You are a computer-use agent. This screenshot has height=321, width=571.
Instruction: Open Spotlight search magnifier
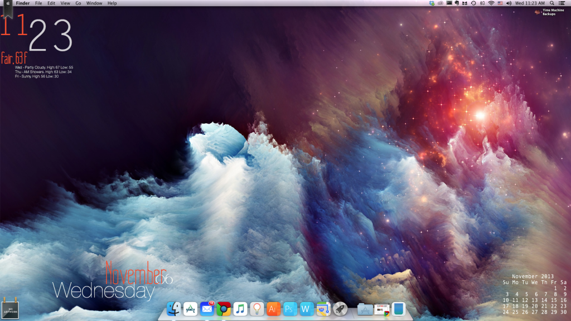552,3
